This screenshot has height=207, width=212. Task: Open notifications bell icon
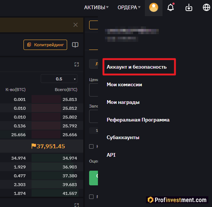click(x=171, y=7)
